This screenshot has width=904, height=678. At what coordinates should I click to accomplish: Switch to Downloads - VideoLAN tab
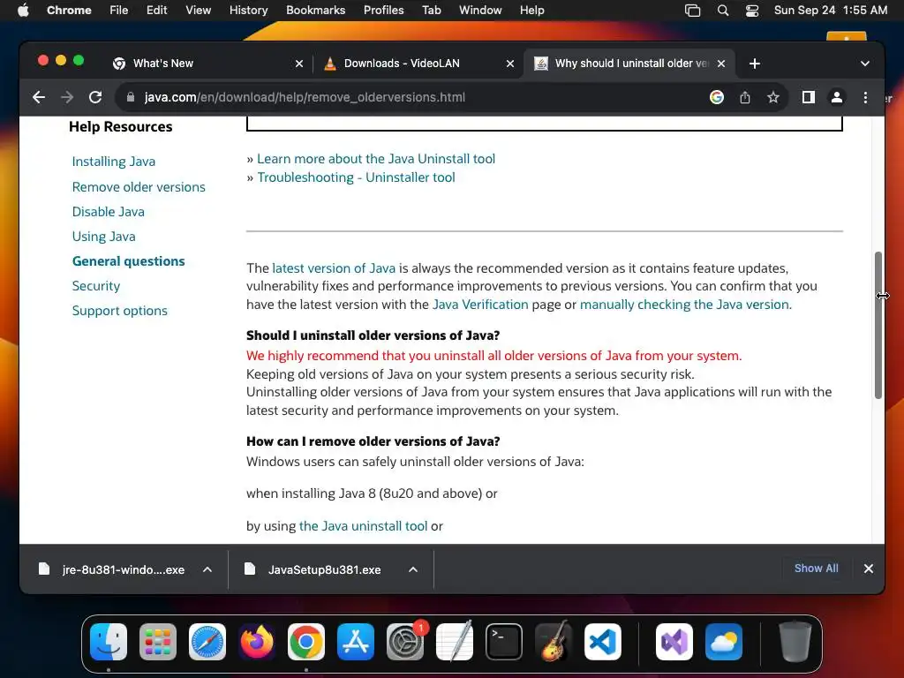[418, 64]
